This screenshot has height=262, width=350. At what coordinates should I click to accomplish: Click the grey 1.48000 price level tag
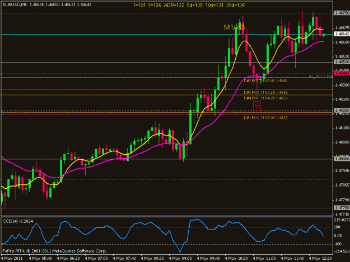click(342, 159)
